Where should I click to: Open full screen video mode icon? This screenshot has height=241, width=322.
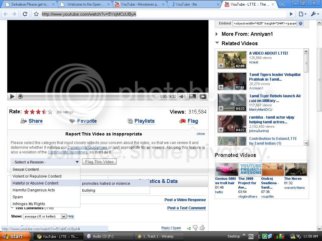[x=203, y=96]
